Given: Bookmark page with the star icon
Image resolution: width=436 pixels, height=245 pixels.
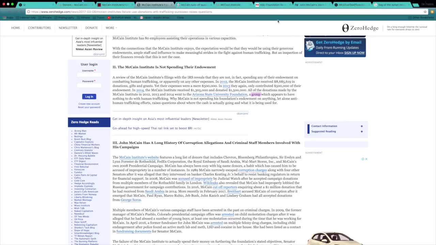Looking at the screenshot, I should point(425,12).
